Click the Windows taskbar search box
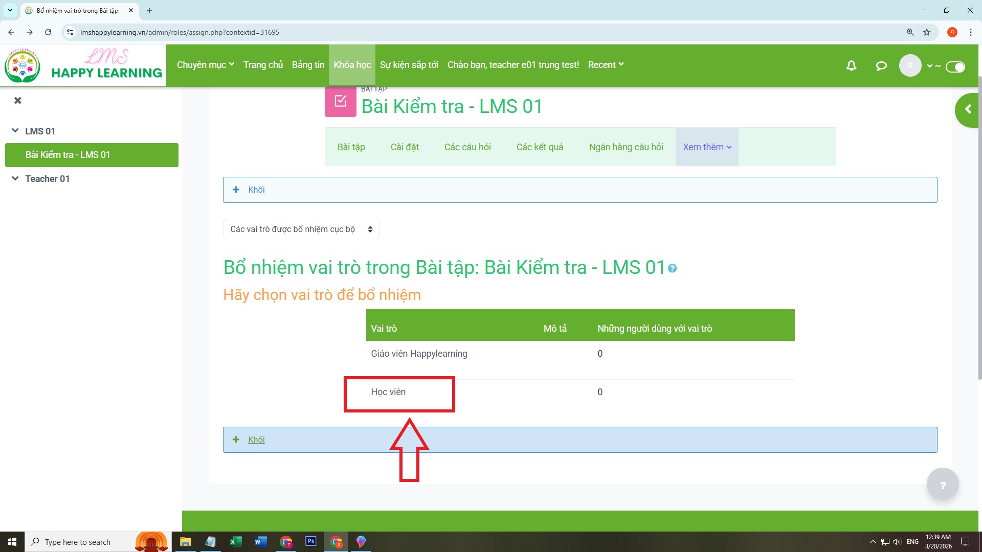 click(78, 542)
